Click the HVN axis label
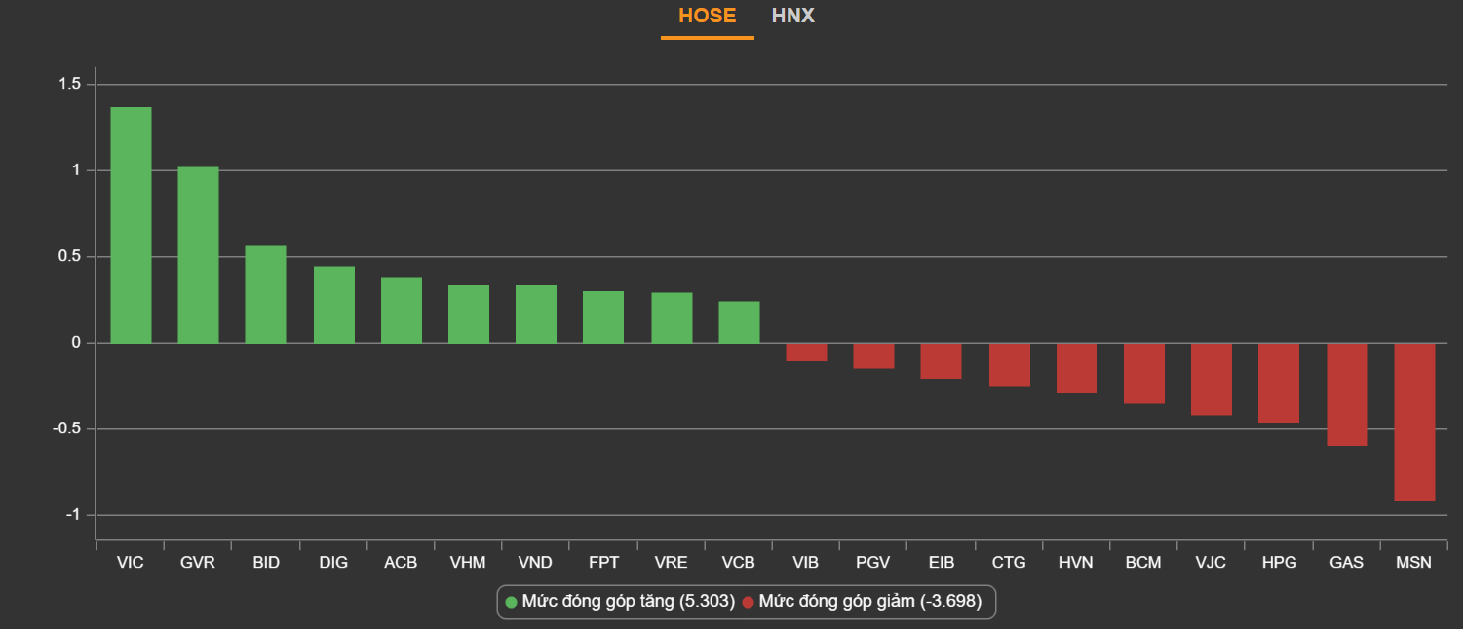 click(1076, 563)
